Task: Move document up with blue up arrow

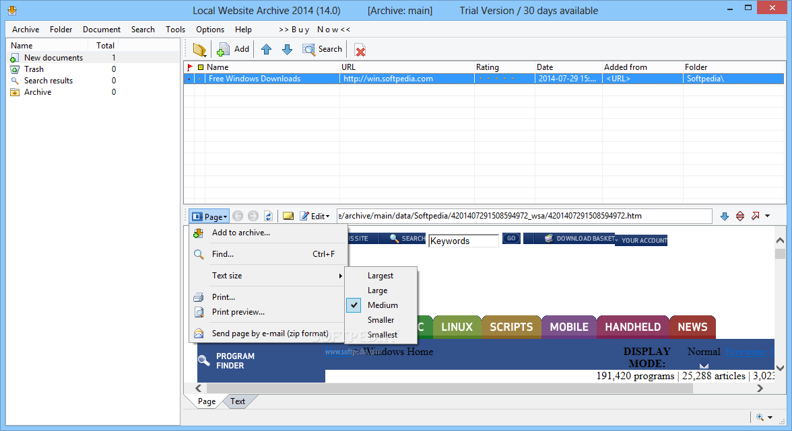Action: coord(266,49)
